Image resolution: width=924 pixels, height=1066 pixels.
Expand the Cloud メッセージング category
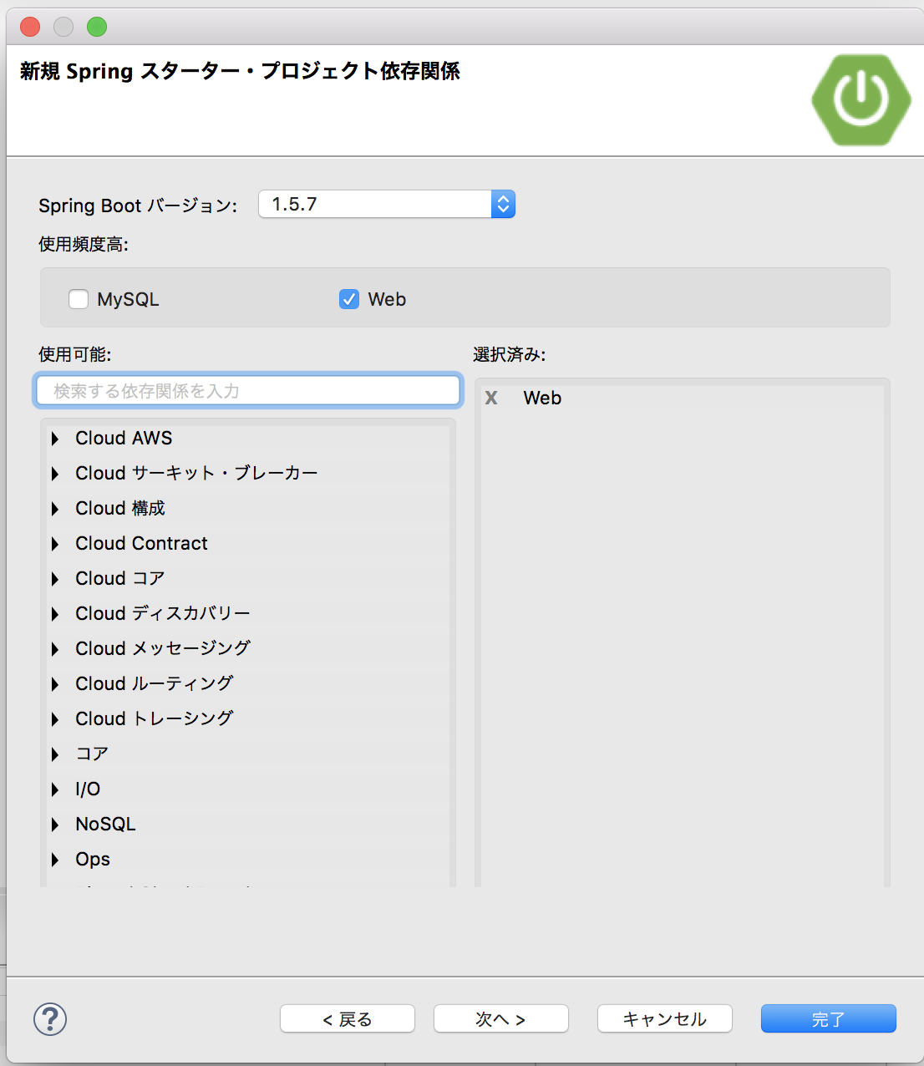click(55, 649)
